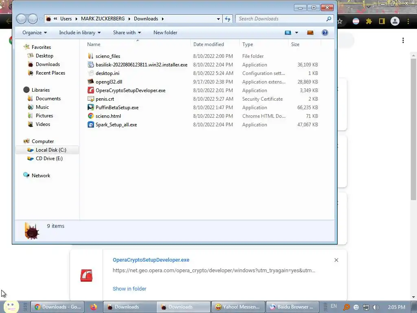
Task: Click New folder button
Action: click(165, 33)
